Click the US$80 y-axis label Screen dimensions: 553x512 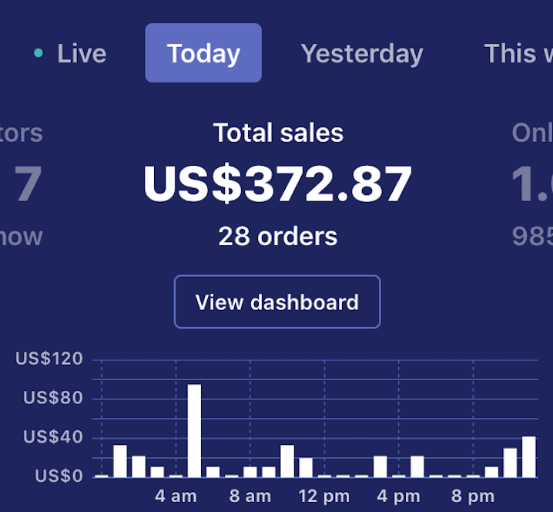52,399
